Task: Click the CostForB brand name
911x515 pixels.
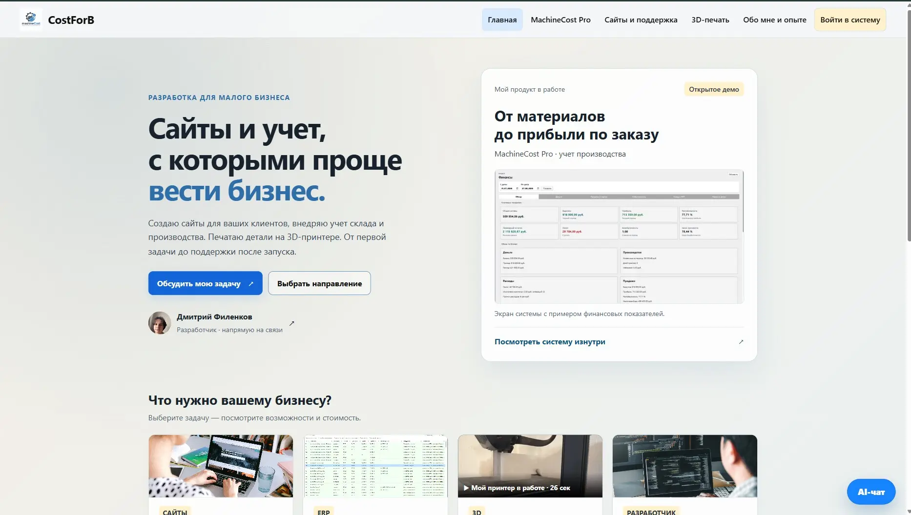Action: (x=71, y=20)
